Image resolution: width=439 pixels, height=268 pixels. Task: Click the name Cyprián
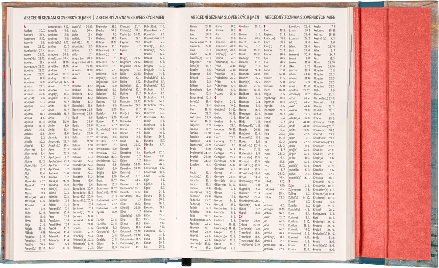tap(125, 42)
